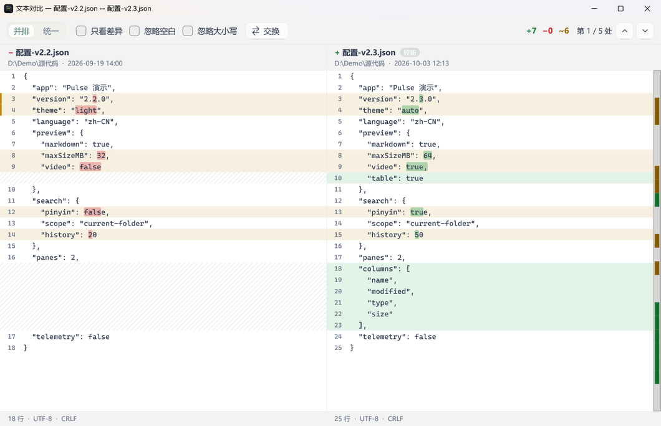This screenshot has width=661, height=426.
Task: Click the left line "theme": "light"
Action: point(163,110)
